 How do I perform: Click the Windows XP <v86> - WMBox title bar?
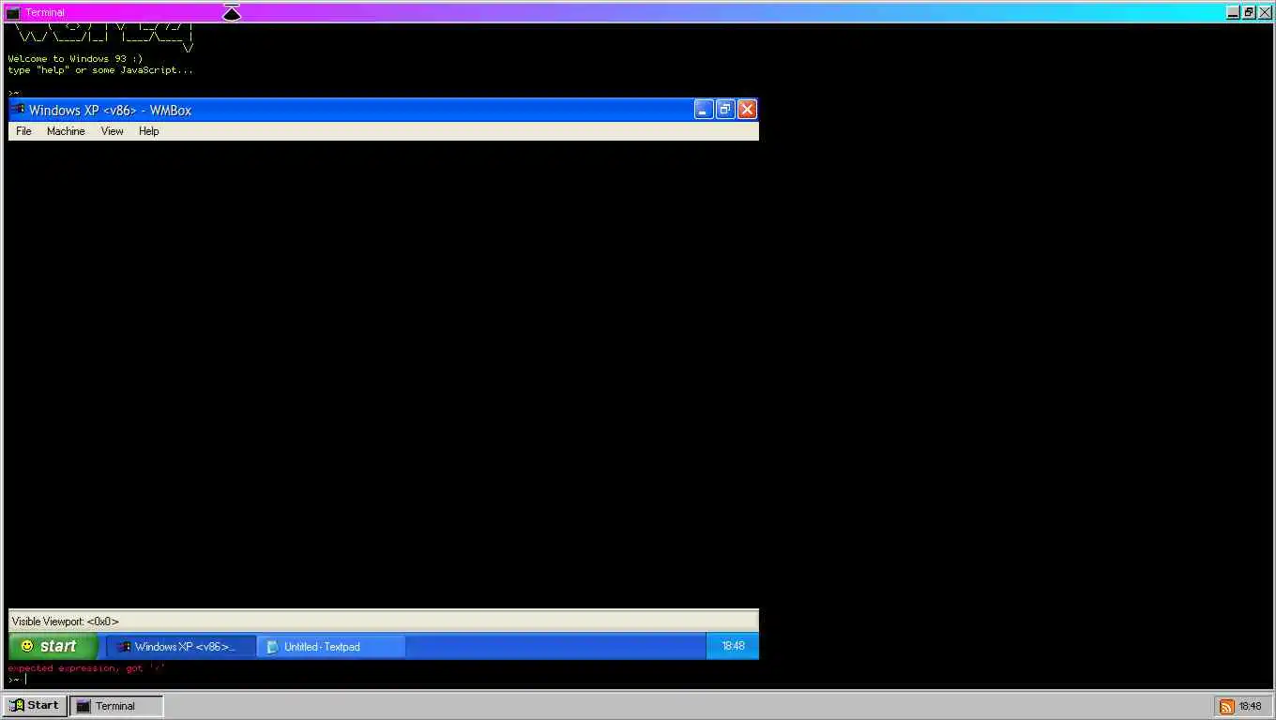point(383,110)
